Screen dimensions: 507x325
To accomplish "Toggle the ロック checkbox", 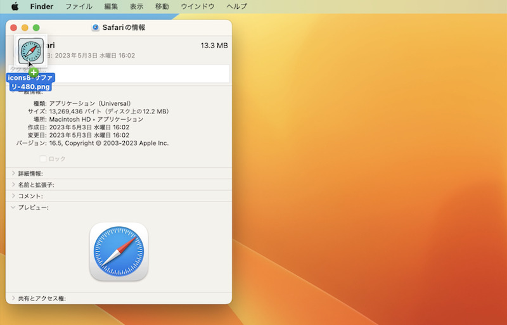I will (x=43, y=158).
